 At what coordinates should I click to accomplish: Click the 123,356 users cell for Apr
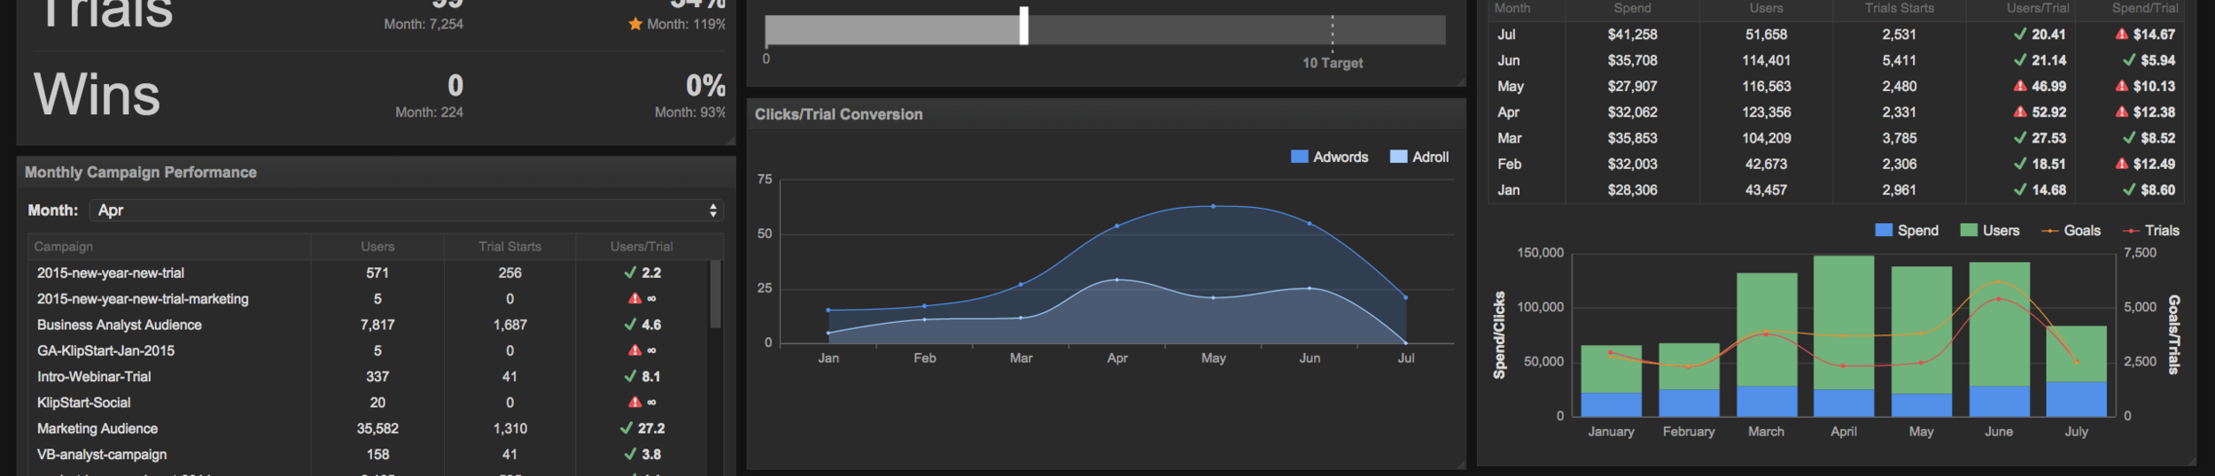click(1766, 112)
